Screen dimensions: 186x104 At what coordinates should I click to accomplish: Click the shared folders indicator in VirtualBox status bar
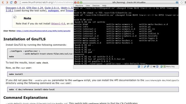click(x=148, y=66)
